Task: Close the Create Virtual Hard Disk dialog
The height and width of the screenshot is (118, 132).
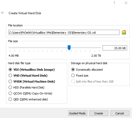Action: [126, 3]
